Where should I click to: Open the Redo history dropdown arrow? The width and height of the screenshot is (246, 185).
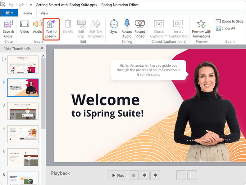click(26, 5)
